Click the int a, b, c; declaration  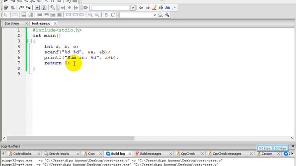click(61, 47)
